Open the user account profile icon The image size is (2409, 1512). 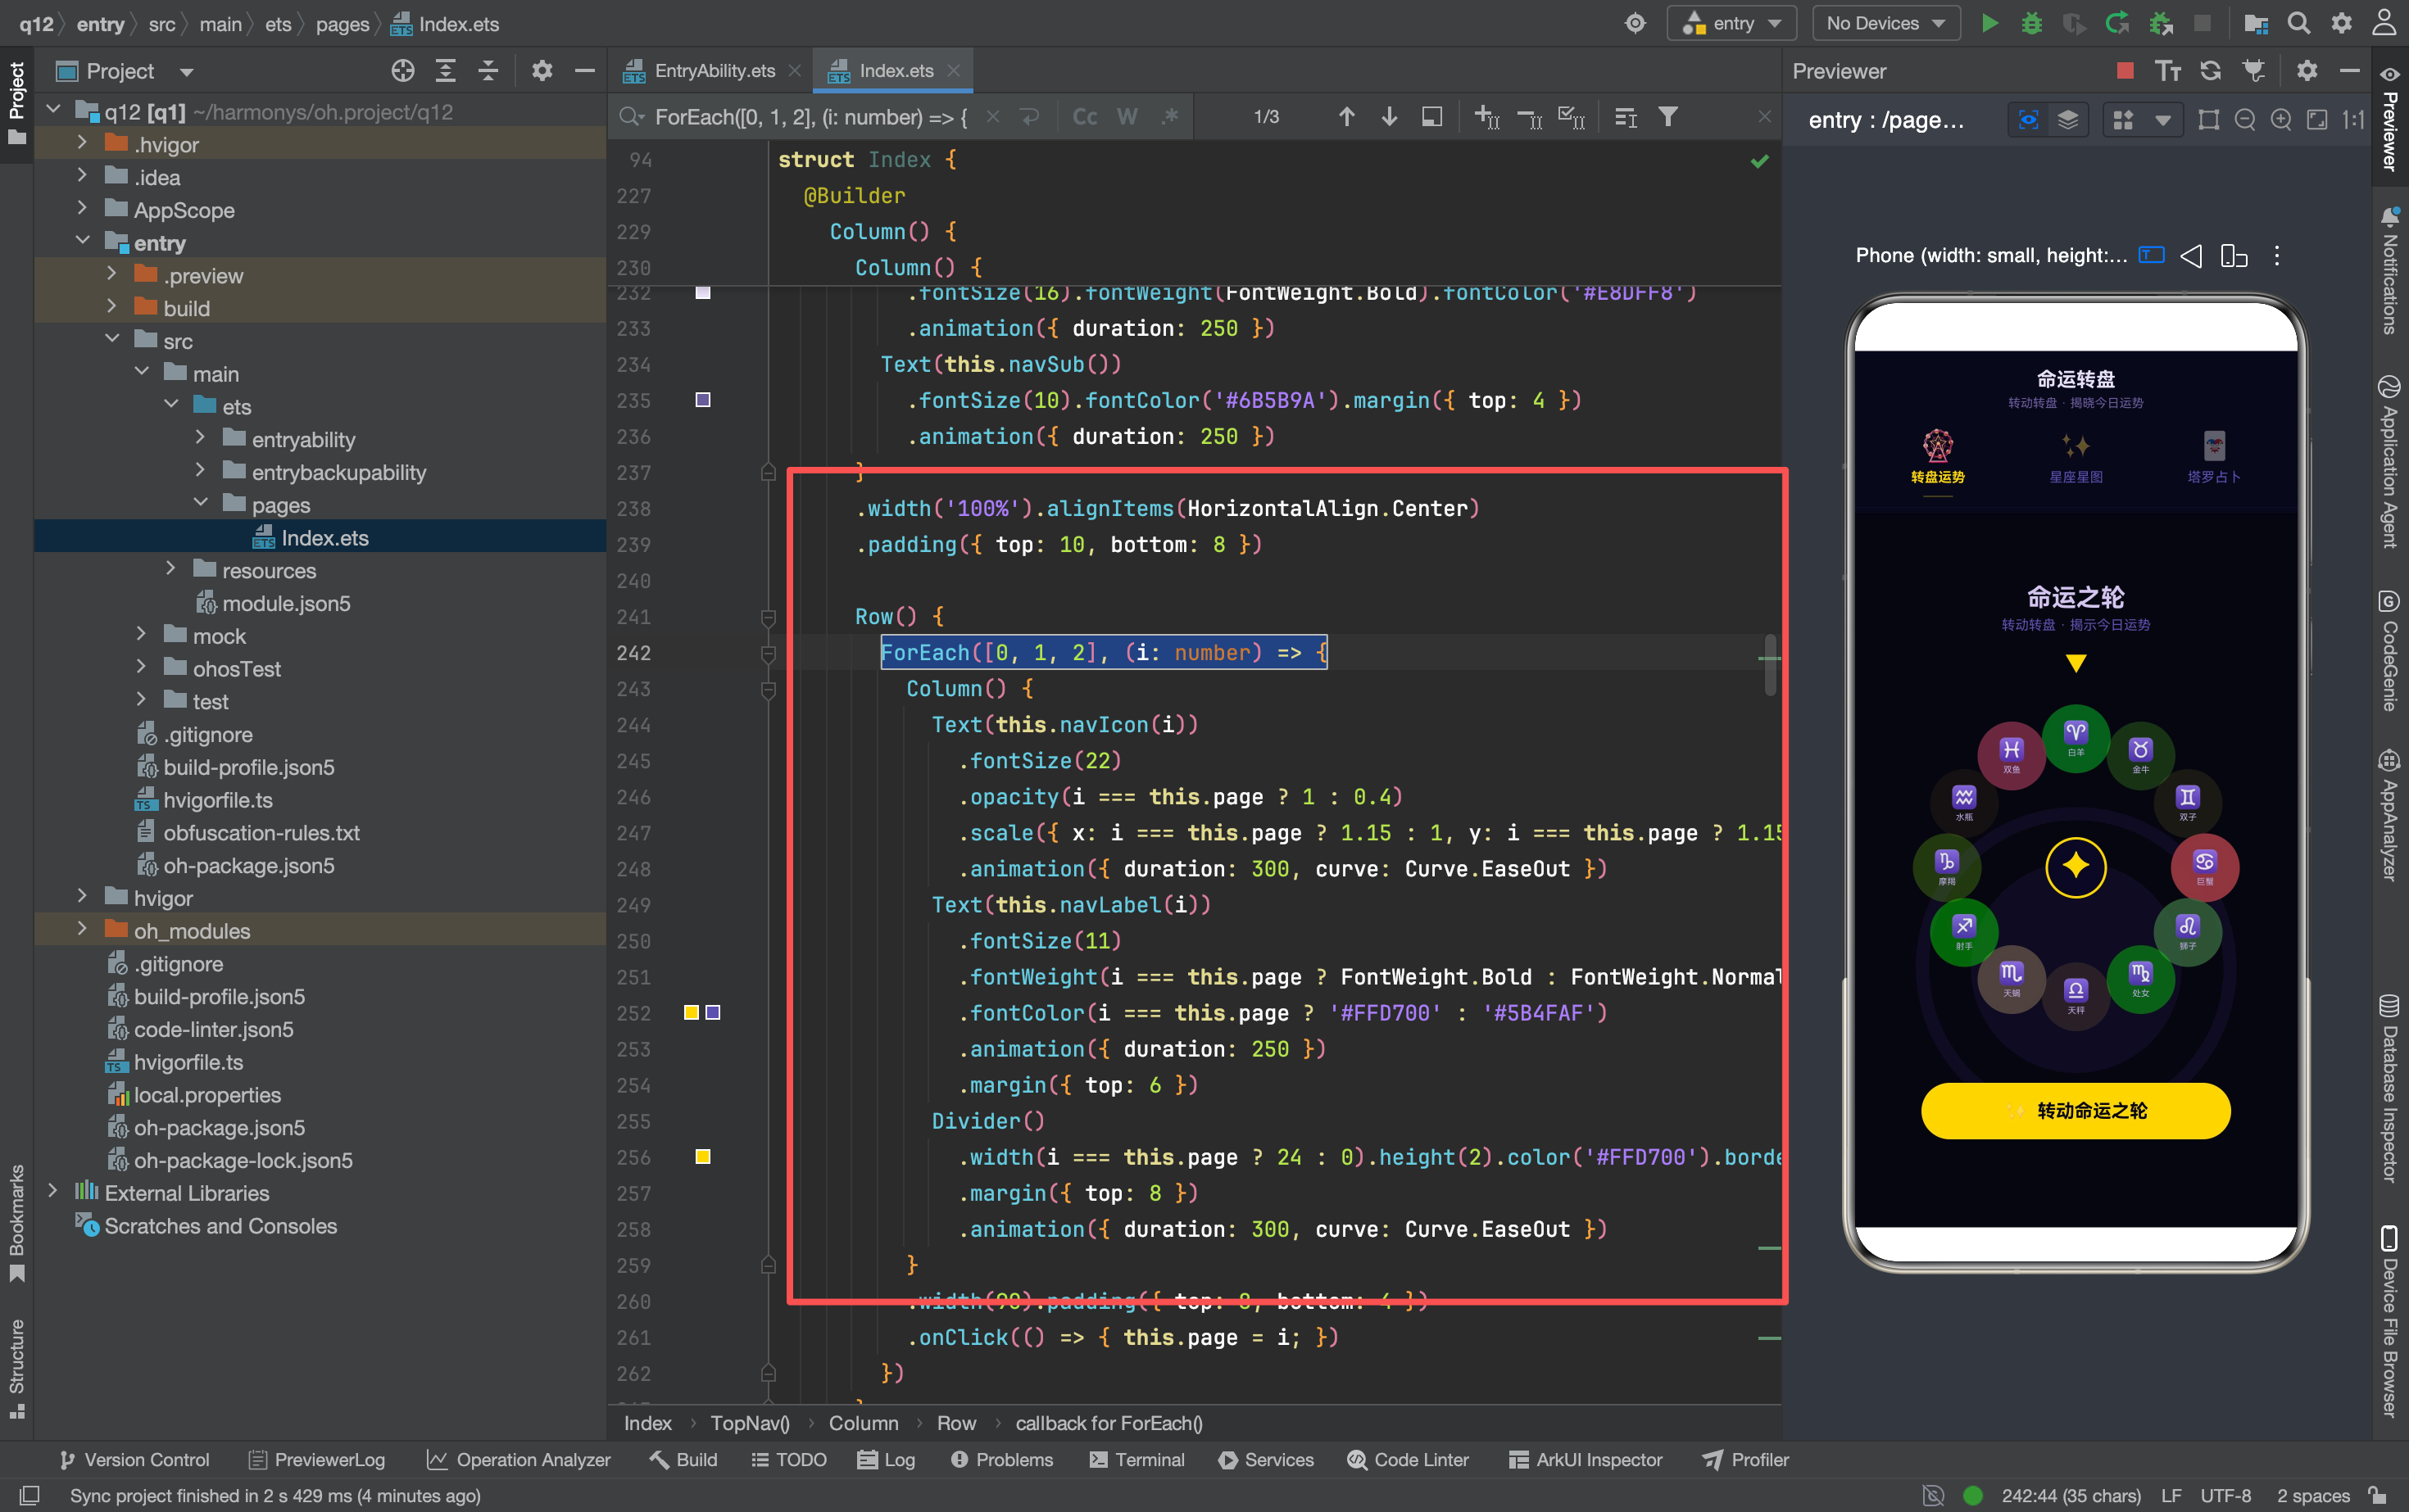coord(2384,23)
